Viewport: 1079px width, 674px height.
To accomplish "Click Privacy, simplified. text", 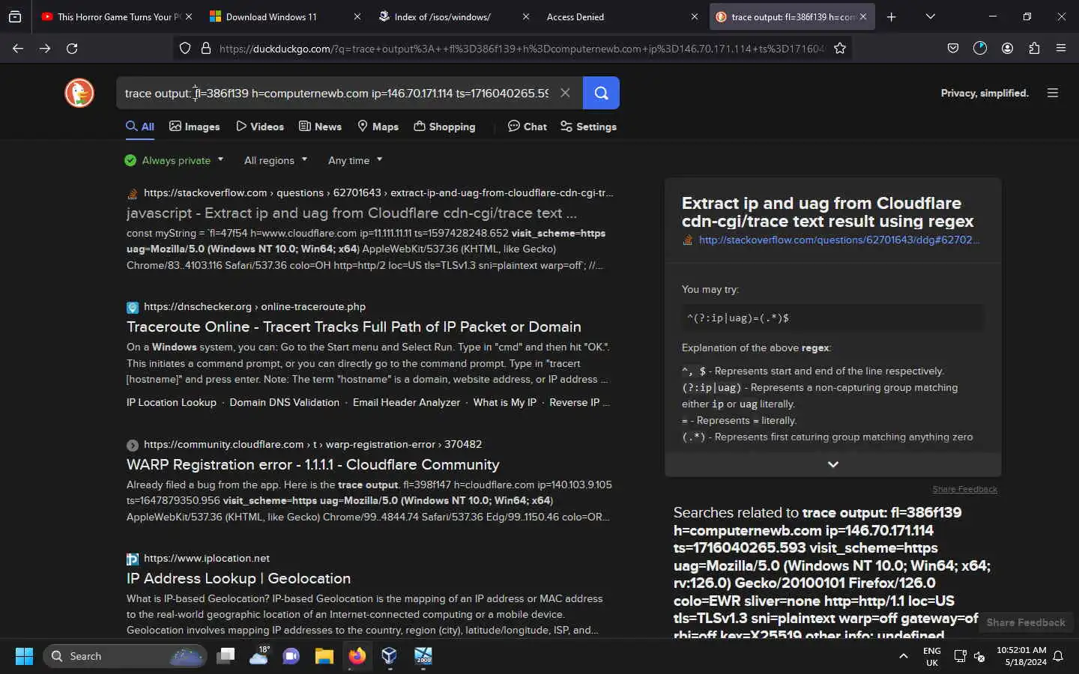I will 985,93.
